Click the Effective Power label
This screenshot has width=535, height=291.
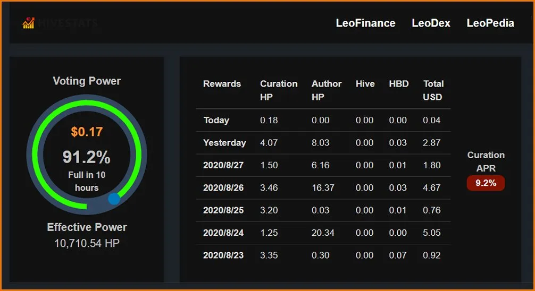point(87,227)
